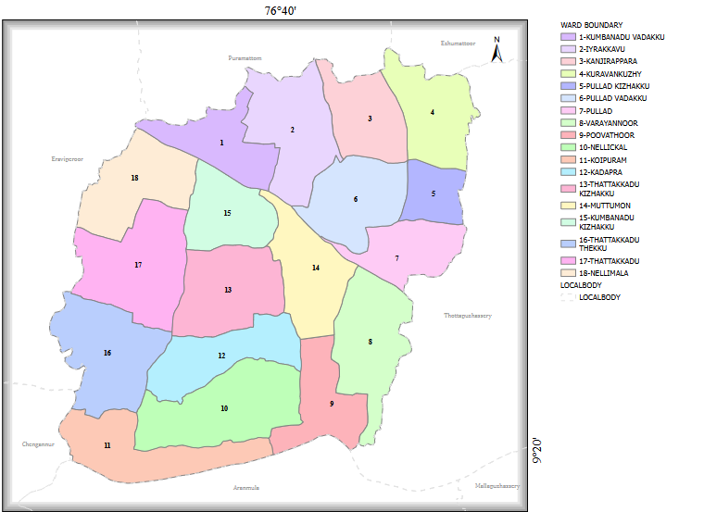Viewport: 704px width, 512px height.
Task: Click the Ezhumattoor neighbor label
Action: coord(458,44)
